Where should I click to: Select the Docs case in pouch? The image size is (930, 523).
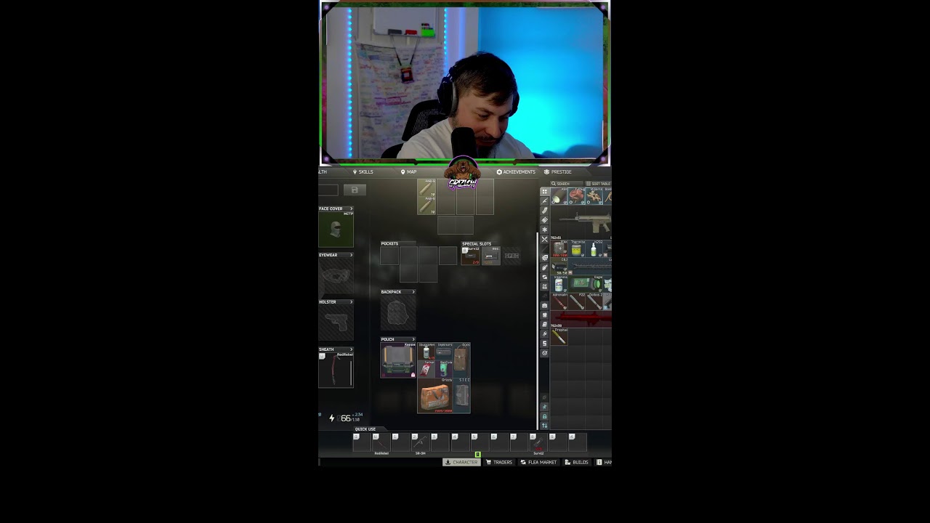461,360
